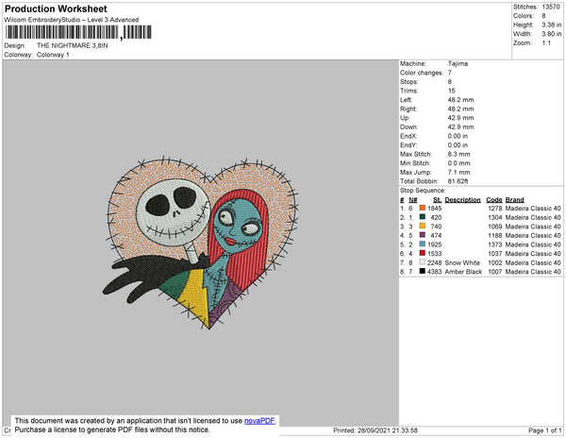Click the orange swatch for thread 1278
566x438 pixels.
pos(423,208)
